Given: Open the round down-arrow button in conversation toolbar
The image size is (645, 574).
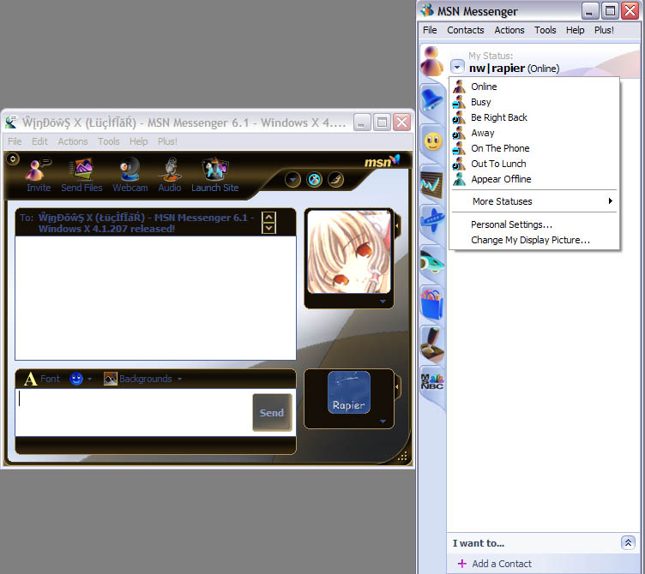Looking at the screenshot, I should [x=292, y=180].
